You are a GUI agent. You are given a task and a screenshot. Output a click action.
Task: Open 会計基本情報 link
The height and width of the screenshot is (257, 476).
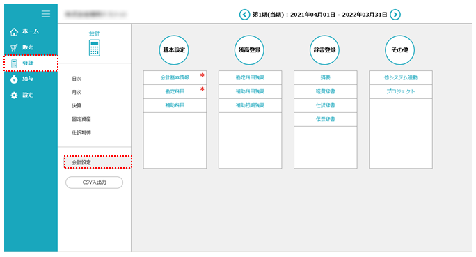[x=175, y=77]
